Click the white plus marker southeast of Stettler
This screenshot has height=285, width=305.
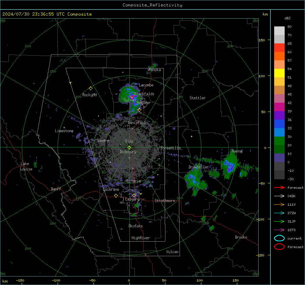click(191, 136)
